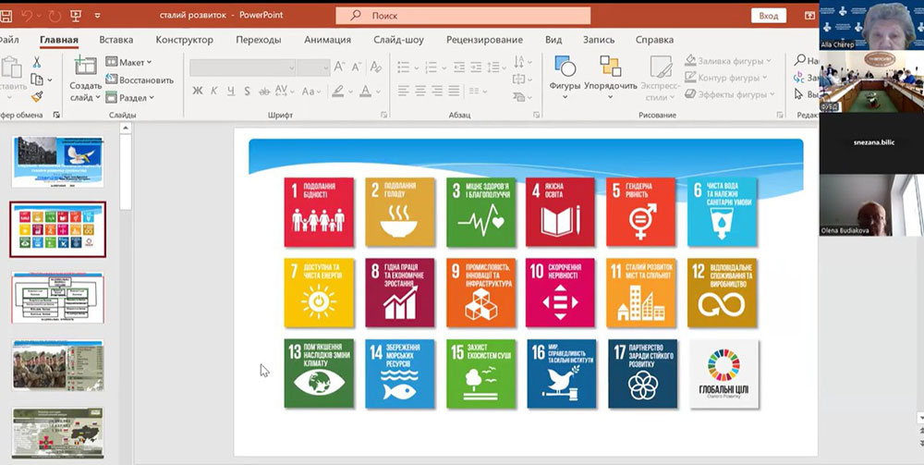The image size is (924, 465).
Task: Click the Cut scissors icon
Action: [37, 62]
